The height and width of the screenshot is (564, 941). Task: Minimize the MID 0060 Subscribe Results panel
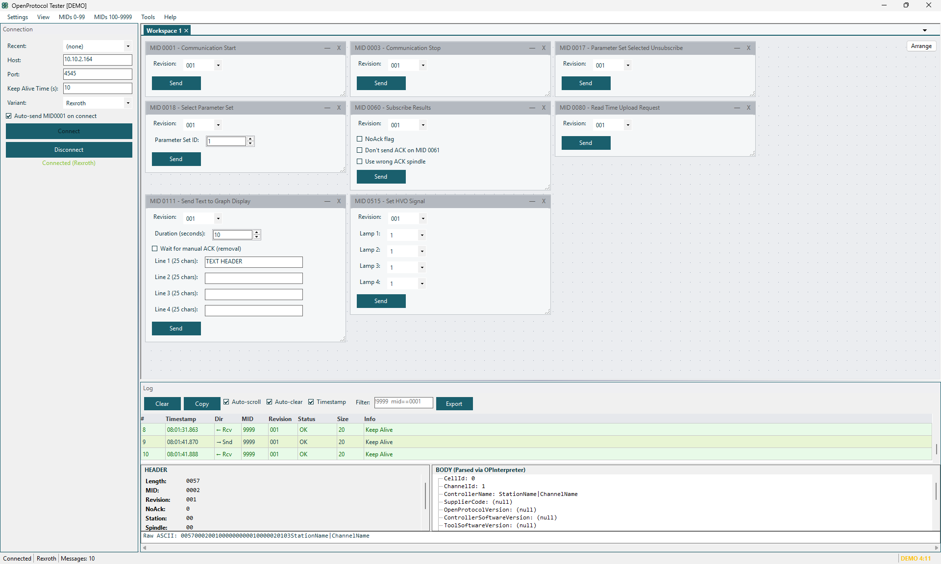coord(532,108)
